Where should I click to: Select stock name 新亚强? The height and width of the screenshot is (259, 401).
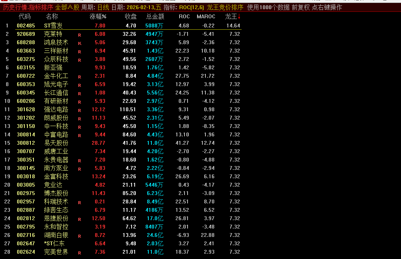click(x=53, y=67)
